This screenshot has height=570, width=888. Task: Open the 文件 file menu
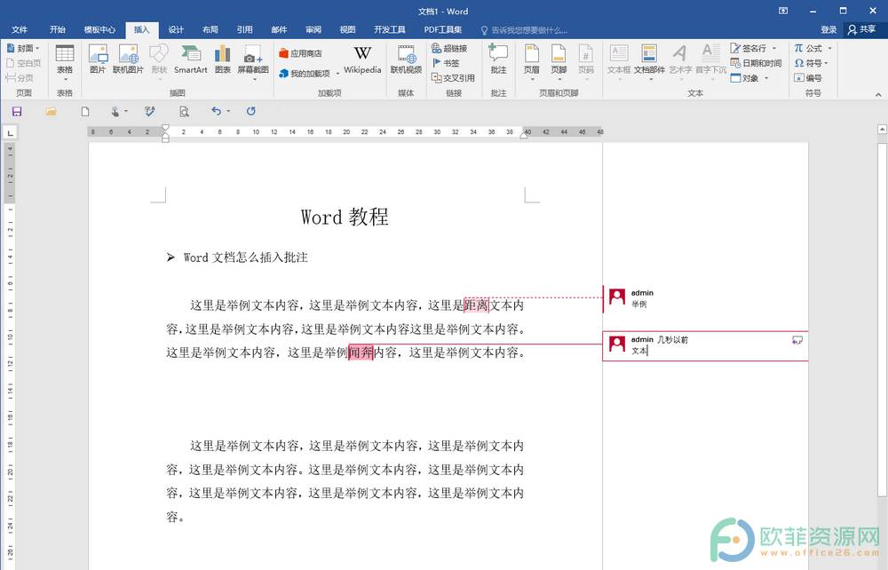[x=20, y=29]
